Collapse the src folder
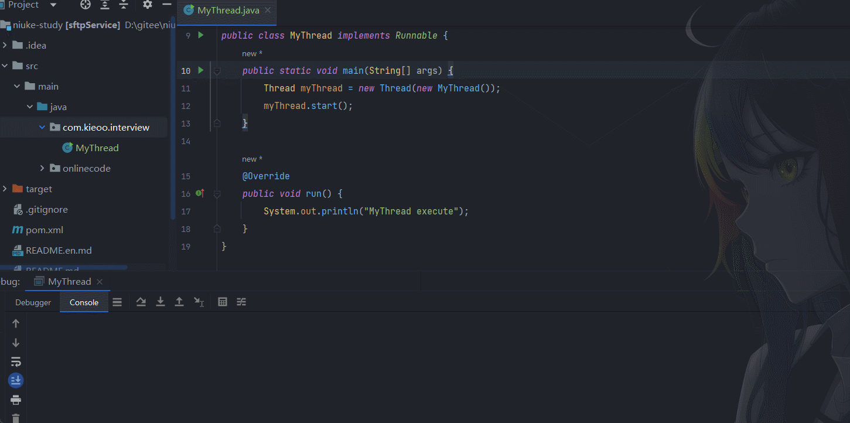 coord(5,66)
